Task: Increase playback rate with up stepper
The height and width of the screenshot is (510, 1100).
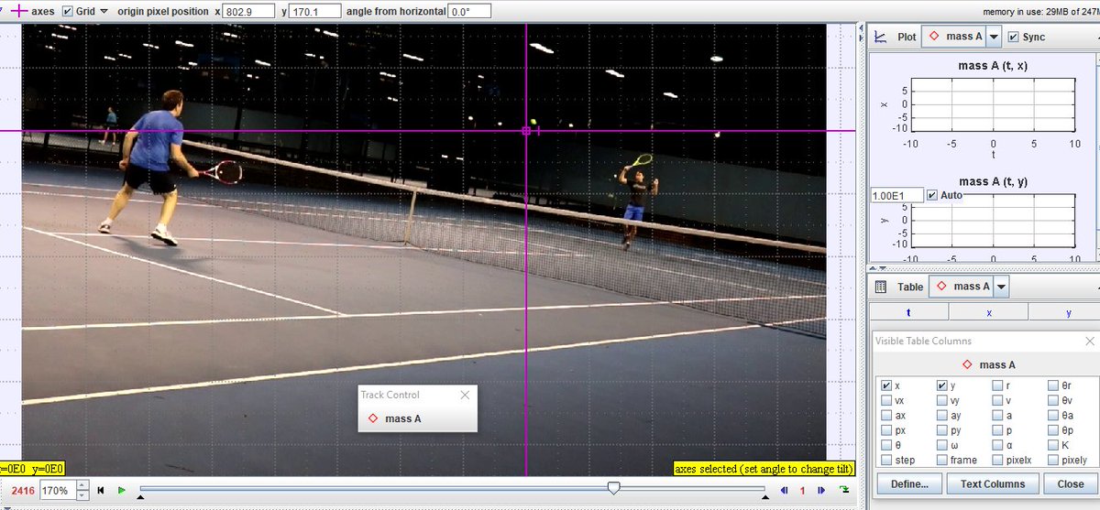Action: (82, 486)
